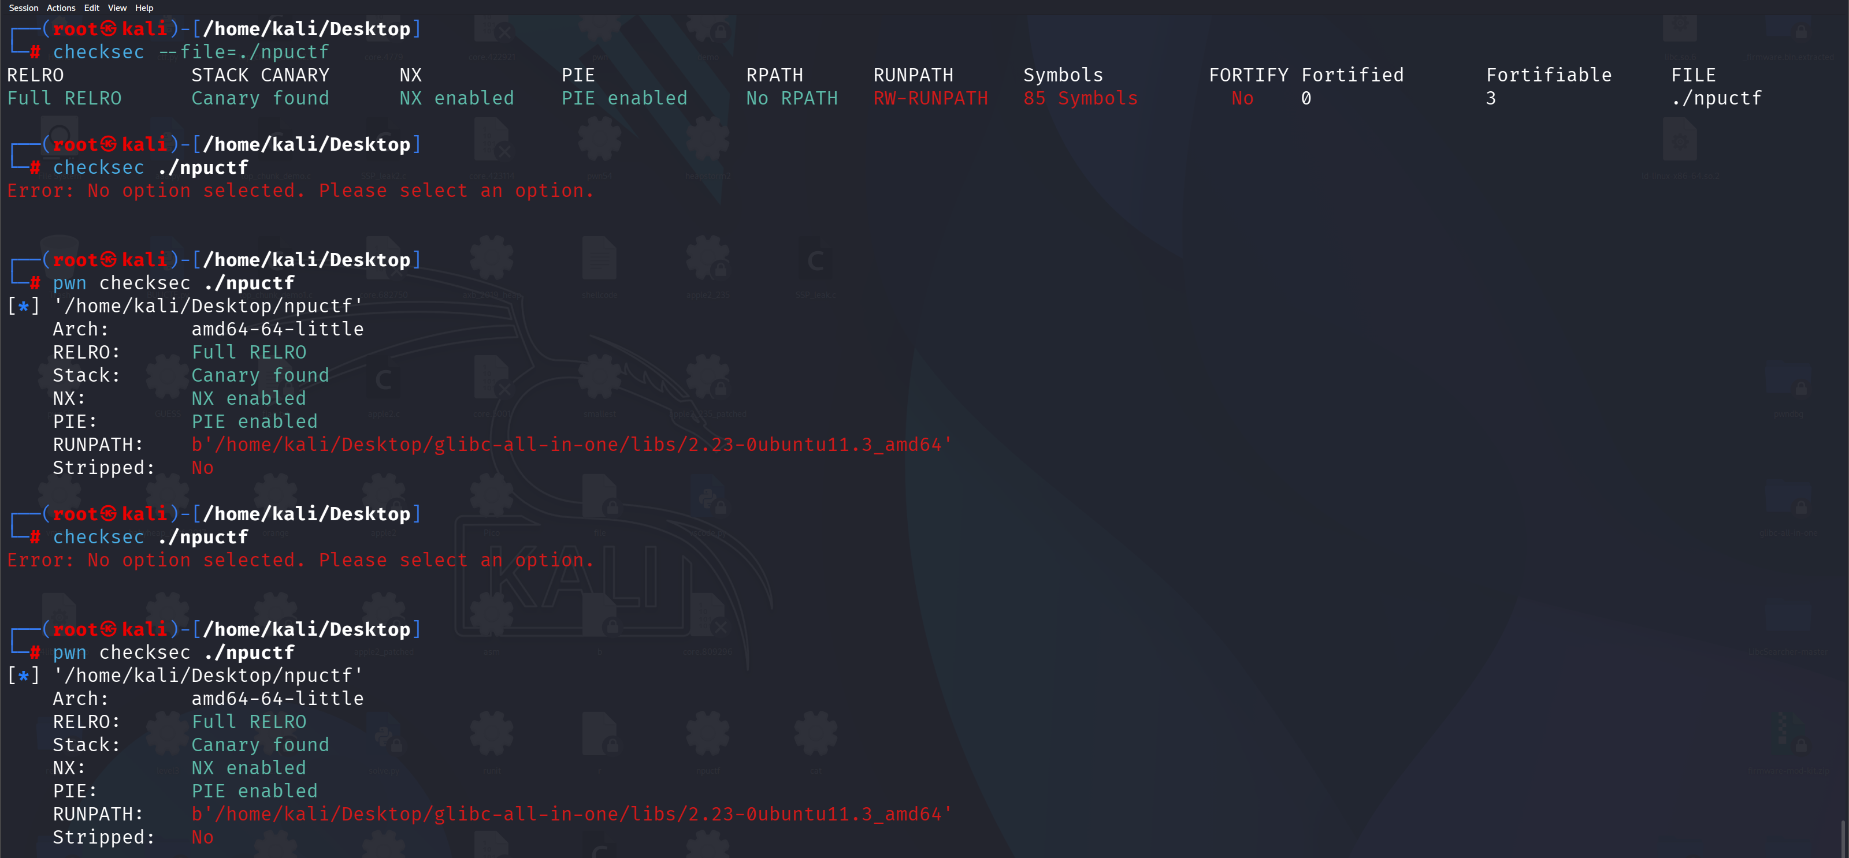The width and height of the screenshot is (1849, 858).
Task: Click 'PIE enabled' in the last pwn output
Action: pyautogui.click(x=254, y=791)
